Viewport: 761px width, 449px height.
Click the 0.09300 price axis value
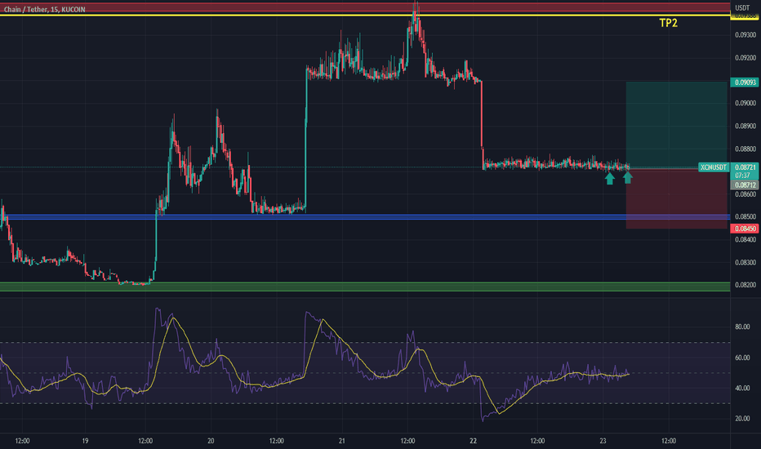[745, 35]
